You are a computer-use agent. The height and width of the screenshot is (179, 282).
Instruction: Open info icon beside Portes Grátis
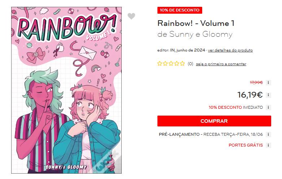[x=268, y=145]
